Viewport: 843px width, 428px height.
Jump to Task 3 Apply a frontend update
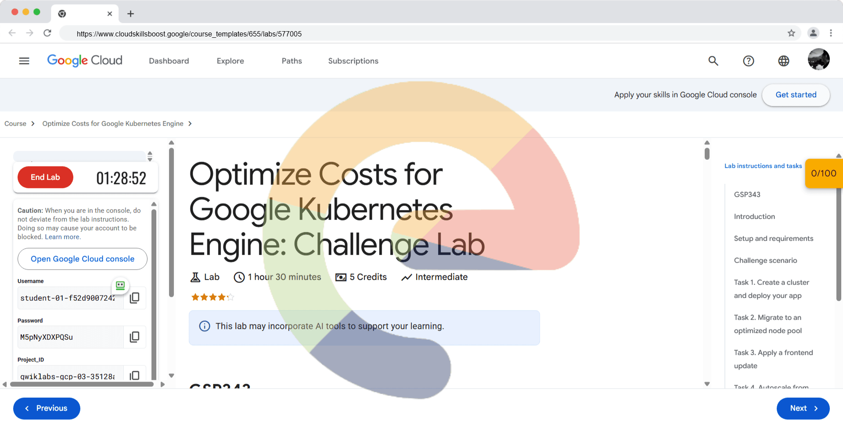(x=774, y=359)
